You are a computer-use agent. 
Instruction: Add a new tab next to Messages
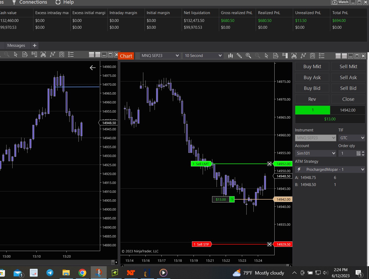(35, 45)
